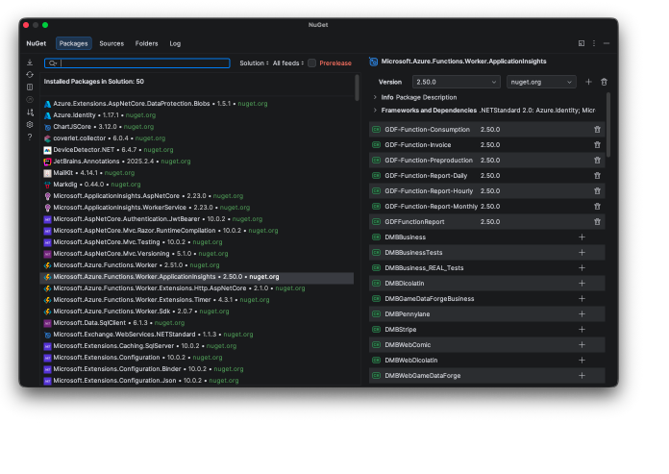Open the Version 2.50.0 dropdown

click(457, 82)
